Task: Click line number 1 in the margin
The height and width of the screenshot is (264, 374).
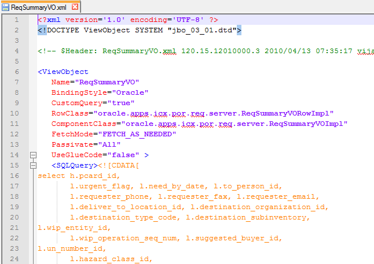Action: (x=17, y=19)
